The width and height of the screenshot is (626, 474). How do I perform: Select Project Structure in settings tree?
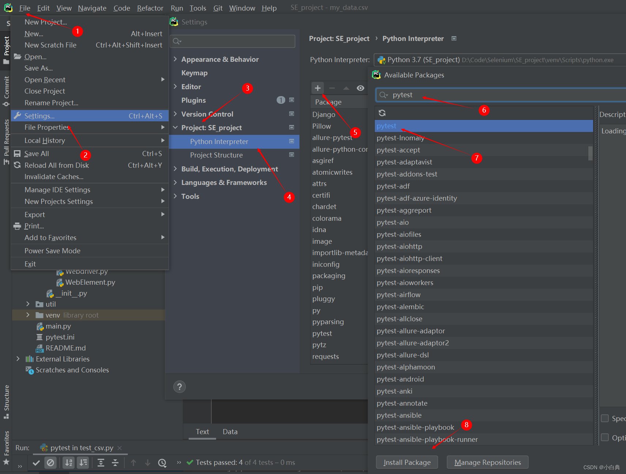234,155
